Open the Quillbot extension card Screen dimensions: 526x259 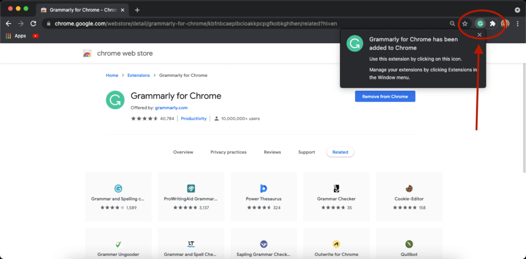click(409, 243)
